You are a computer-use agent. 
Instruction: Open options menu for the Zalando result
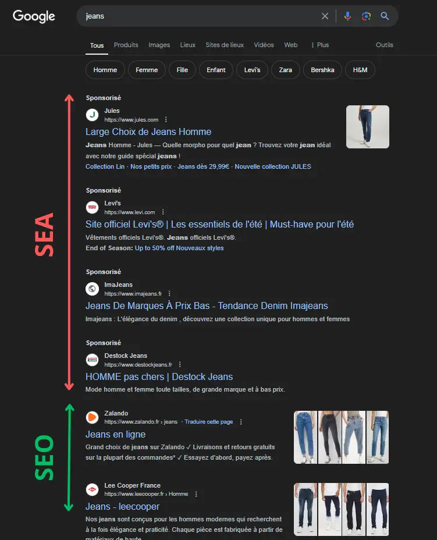pos(241,422)
